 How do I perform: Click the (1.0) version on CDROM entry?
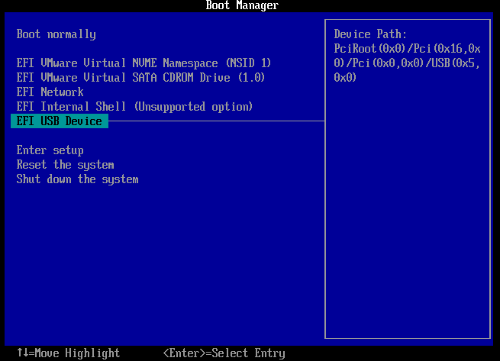[x=250, y=77]
